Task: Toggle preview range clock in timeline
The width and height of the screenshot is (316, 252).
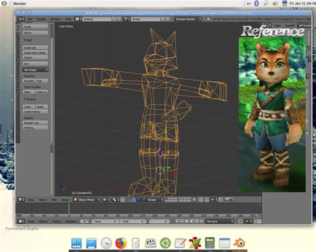Action: click(x=83, y=221)
